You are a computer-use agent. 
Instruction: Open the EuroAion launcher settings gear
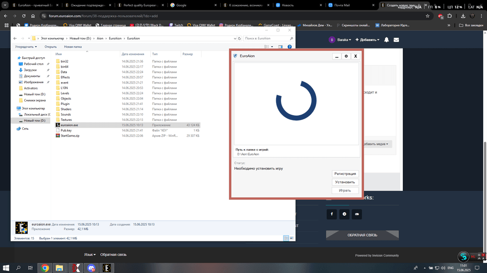coord(346,56)
